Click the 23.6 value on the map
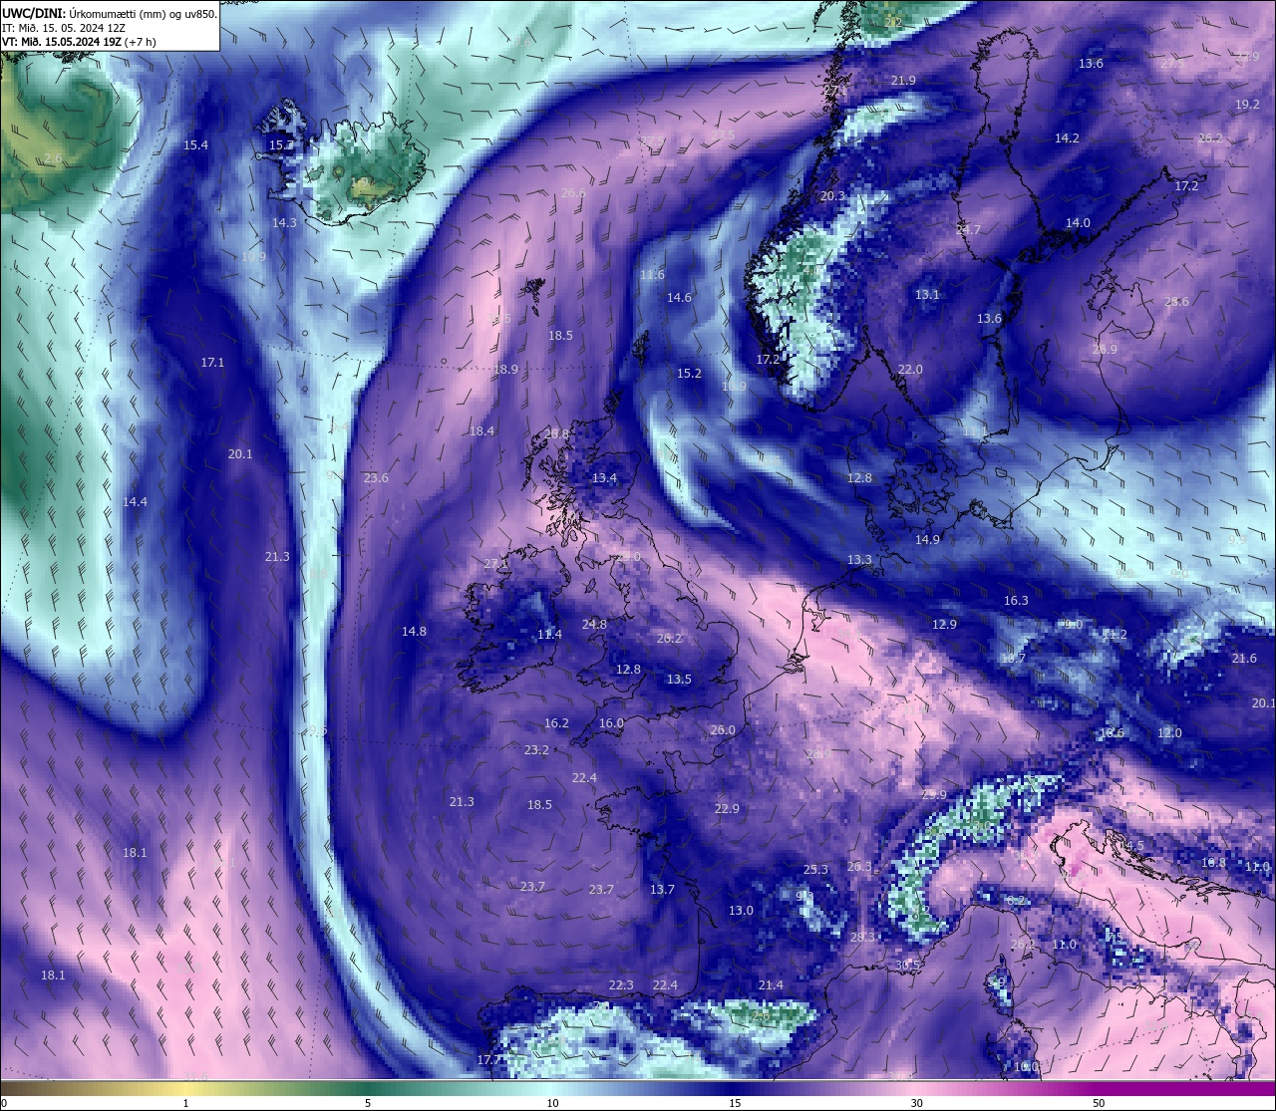 click(376, 478)
